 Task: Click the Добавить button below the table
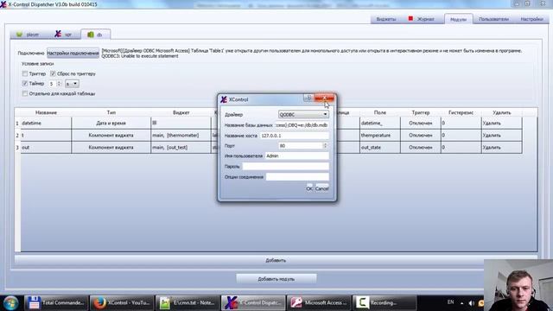click(x=276, y=260)
